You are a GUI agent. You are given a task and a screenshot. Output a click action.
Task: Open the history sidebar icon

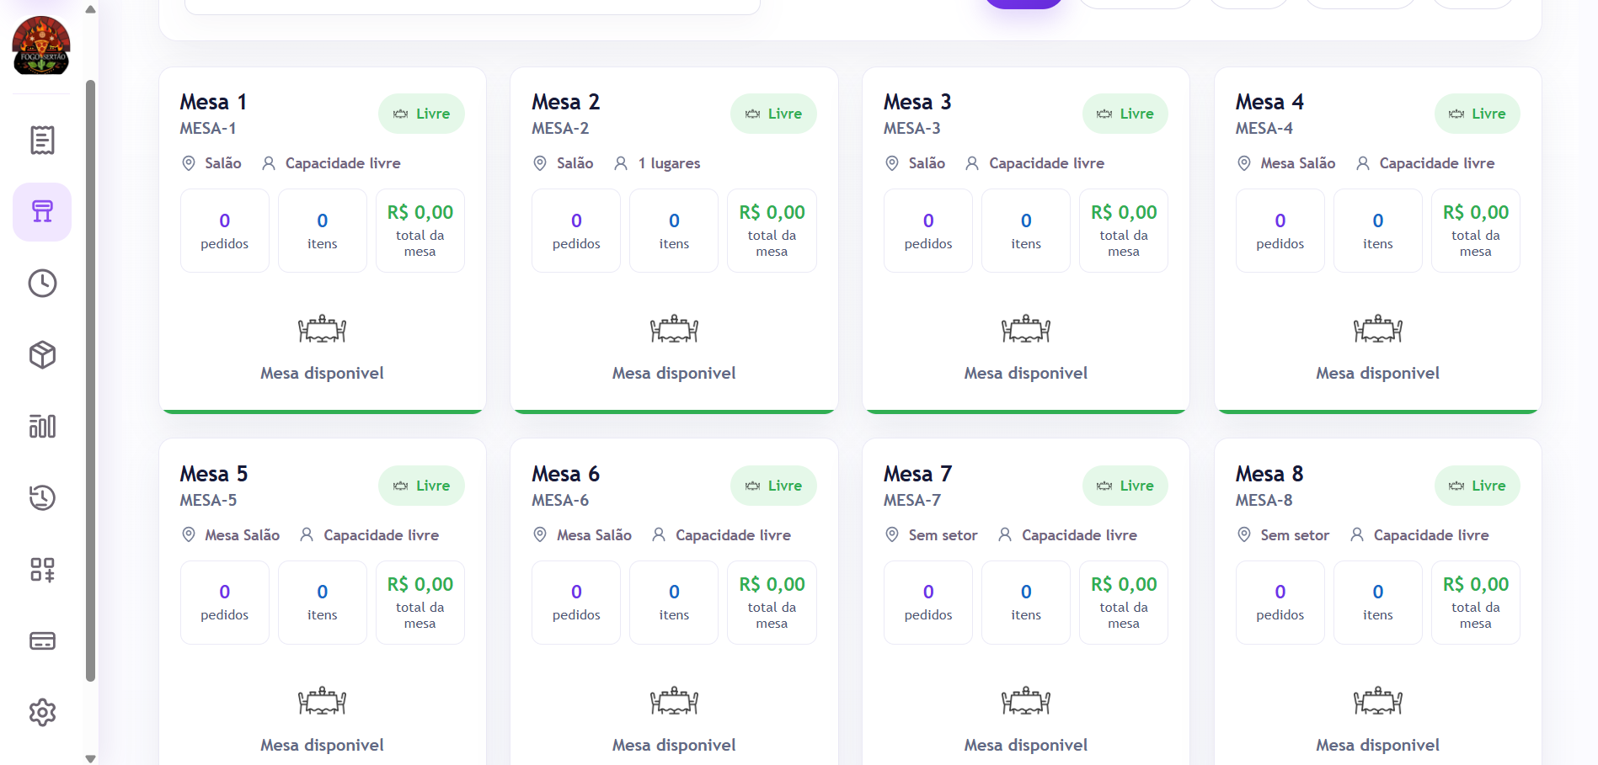click(42, 497)
